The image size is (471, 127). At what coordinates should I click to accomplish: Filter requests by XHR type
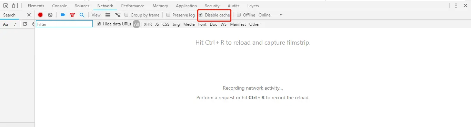(x=148, y=24)
